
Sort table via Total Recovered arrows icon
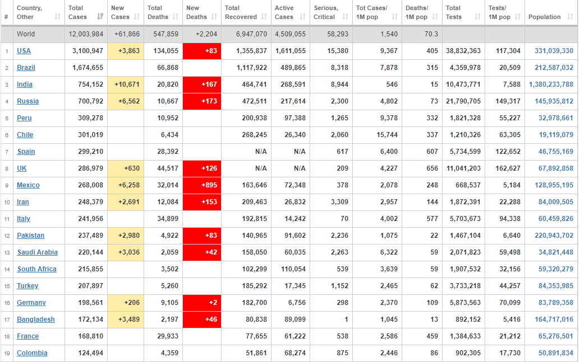click(x=264, y=17)
